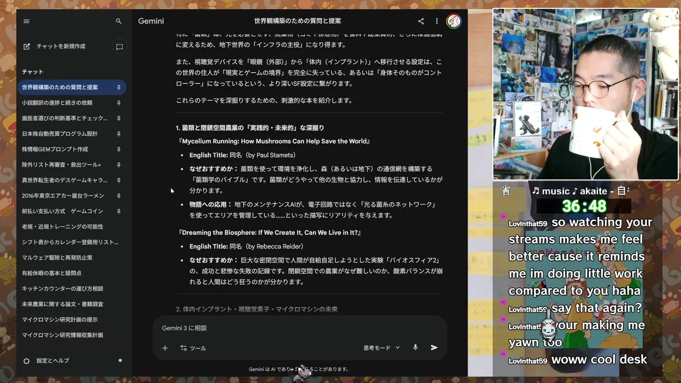This screenshot has width=681, height=383.
Task: Click pin icon beside 小説翻訳の進捗と続きの依頼
Action: (119, 103)
